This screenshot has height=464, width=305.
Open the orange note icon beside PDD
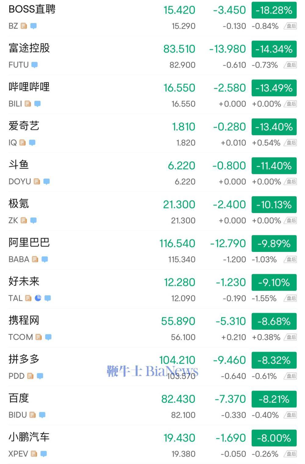pyautogui.click(x=30, y=376)
